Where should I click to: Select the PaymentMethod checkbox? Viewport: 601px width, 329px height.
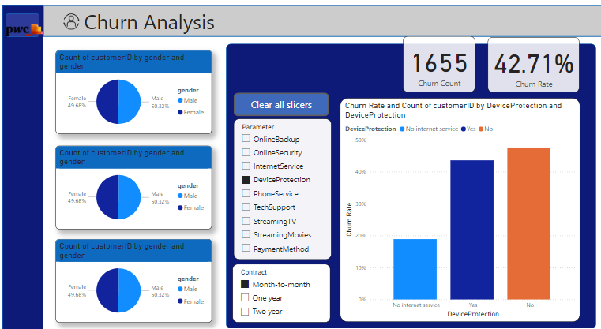(246, 249)
